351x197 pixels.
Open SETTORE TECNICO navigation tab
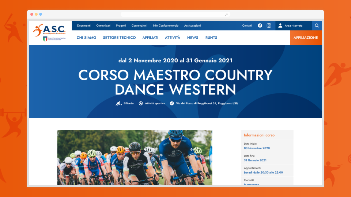[119, 38]
